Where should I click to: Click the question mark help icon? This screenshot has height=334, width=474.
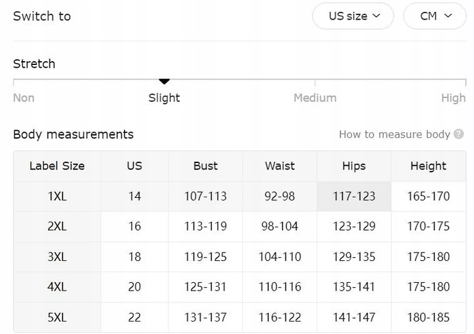tap(459, 134)
